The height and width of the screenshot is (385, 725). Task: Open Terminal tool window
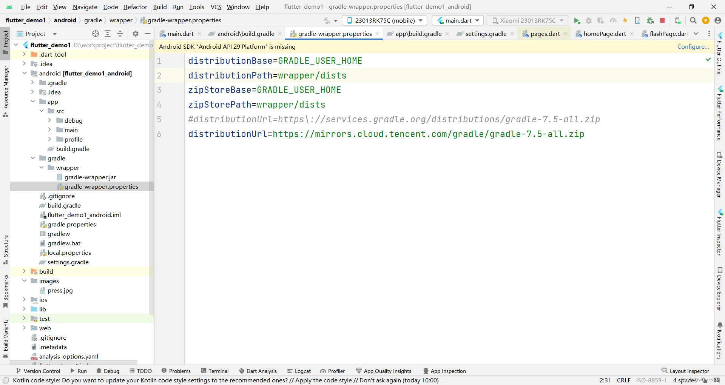click(214, 371)
